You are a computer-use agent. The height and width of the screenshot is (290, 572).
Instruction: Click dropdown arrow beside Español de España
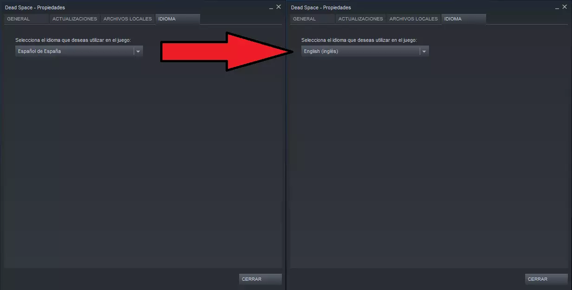(138, 52)
